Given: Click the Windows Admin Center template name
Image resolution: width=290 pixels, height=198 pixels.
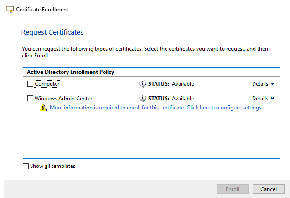Looking at the screenshot, I should click(x=63, y=99).
